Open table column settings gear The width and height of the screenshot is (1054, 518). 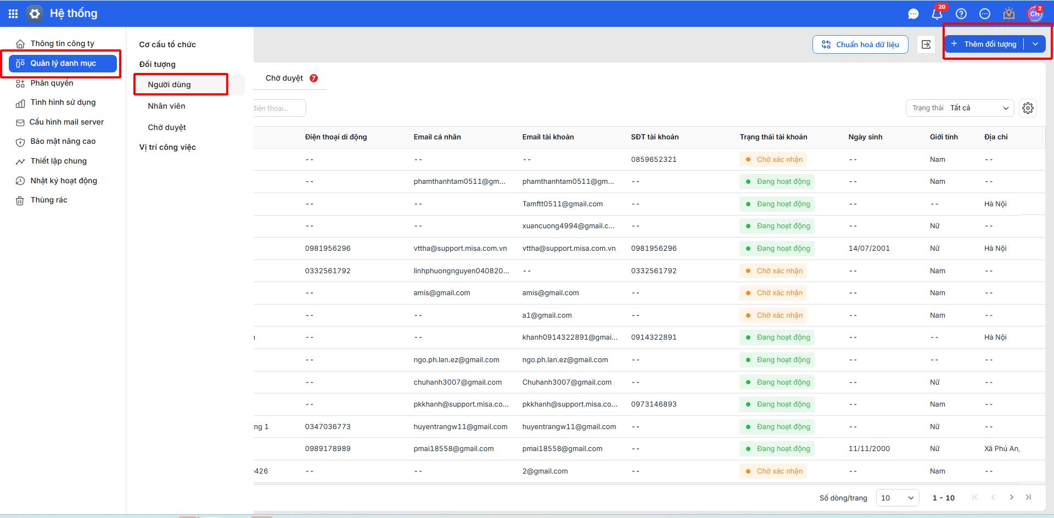tap(1028, 108)
